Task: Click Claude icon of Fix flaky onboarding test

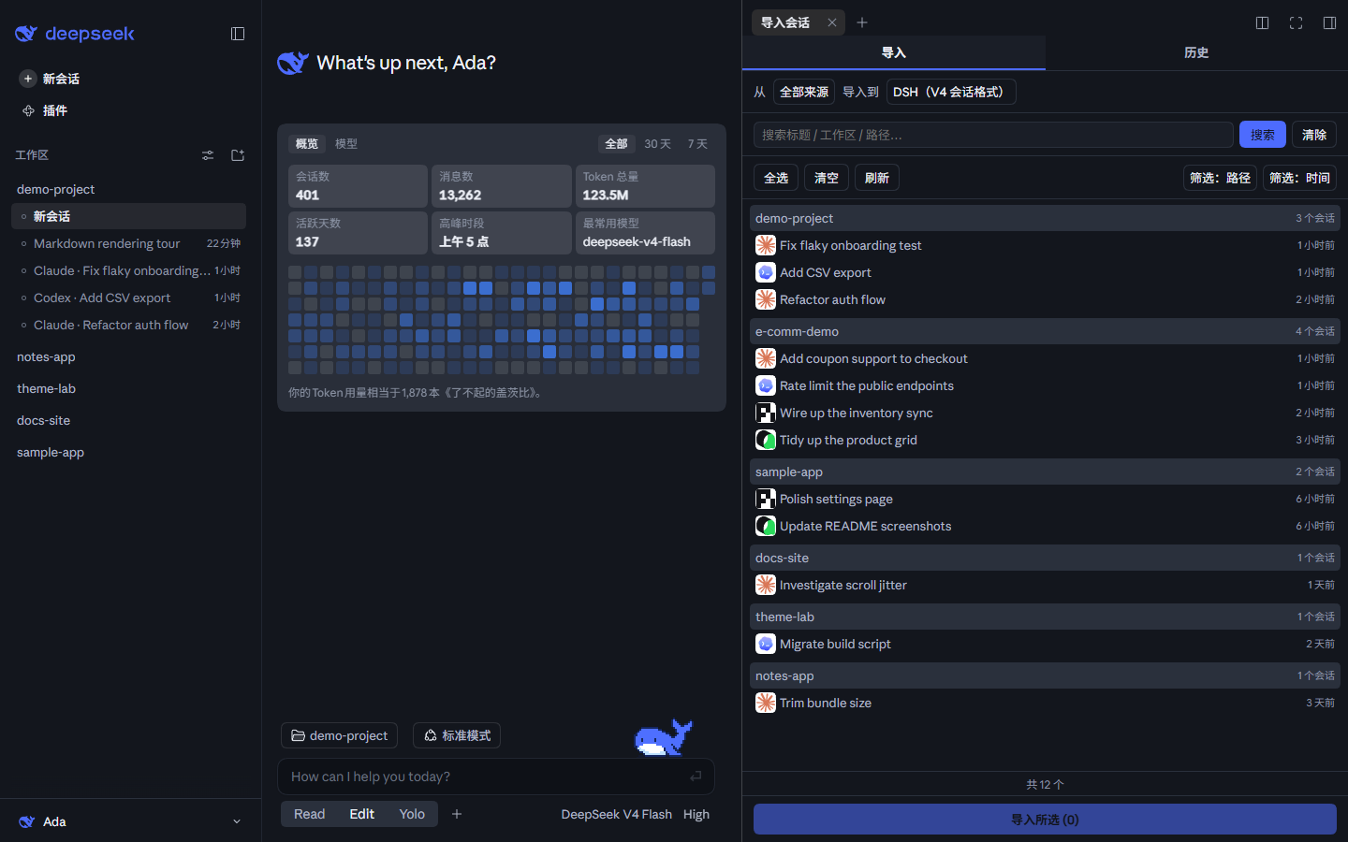Action: [766, 245]
